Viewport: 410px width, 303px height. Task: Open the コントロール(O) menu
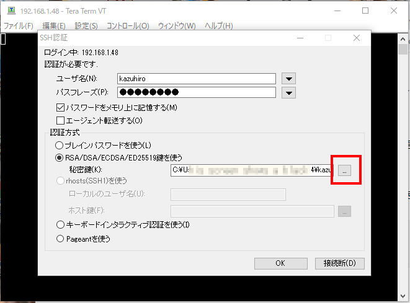pyautogui.click(x=128, y=26)
